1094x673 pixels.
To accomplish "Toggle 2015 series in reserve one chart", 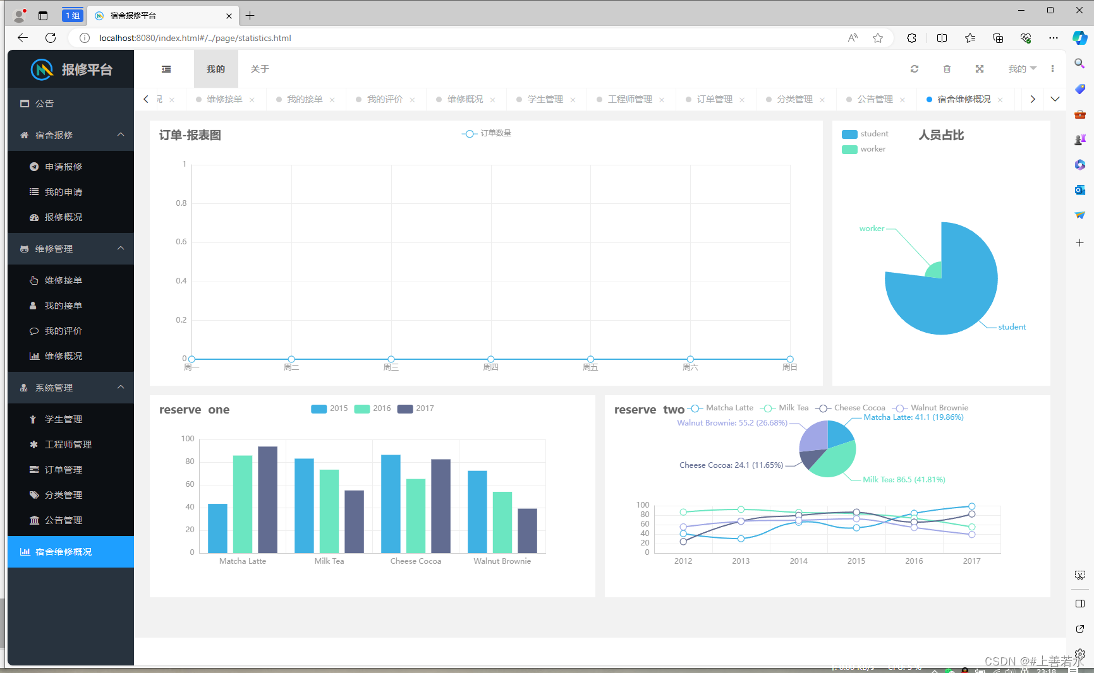I will click(x=329, y=408).
